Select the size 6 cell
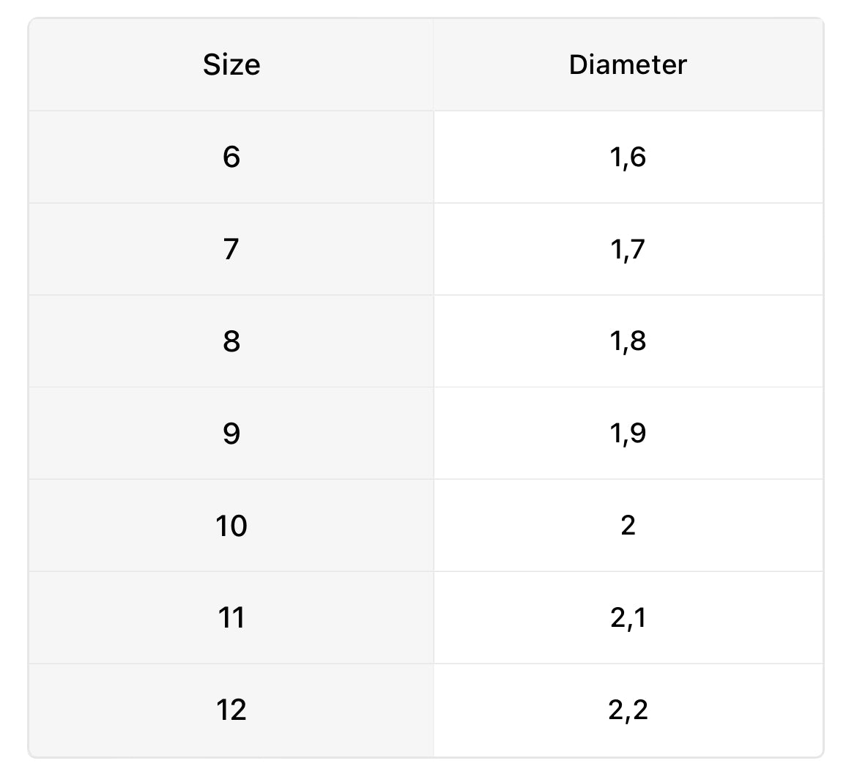This screenshot has width=857, height=766. coord(231,157)
